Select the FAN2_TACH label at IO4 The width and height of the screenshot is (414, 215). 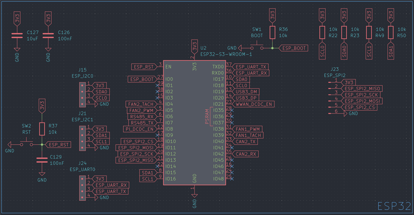tap(141, 104)
